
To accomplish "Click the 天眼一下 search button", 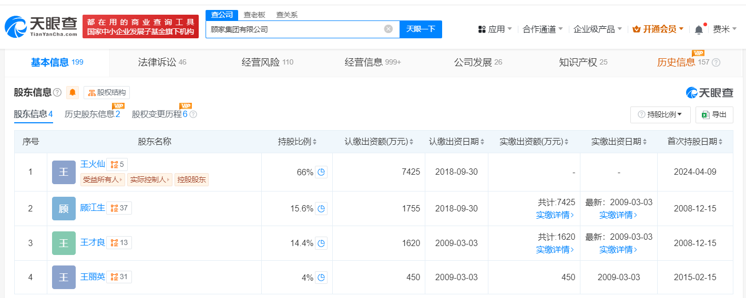I will (421, 29).
